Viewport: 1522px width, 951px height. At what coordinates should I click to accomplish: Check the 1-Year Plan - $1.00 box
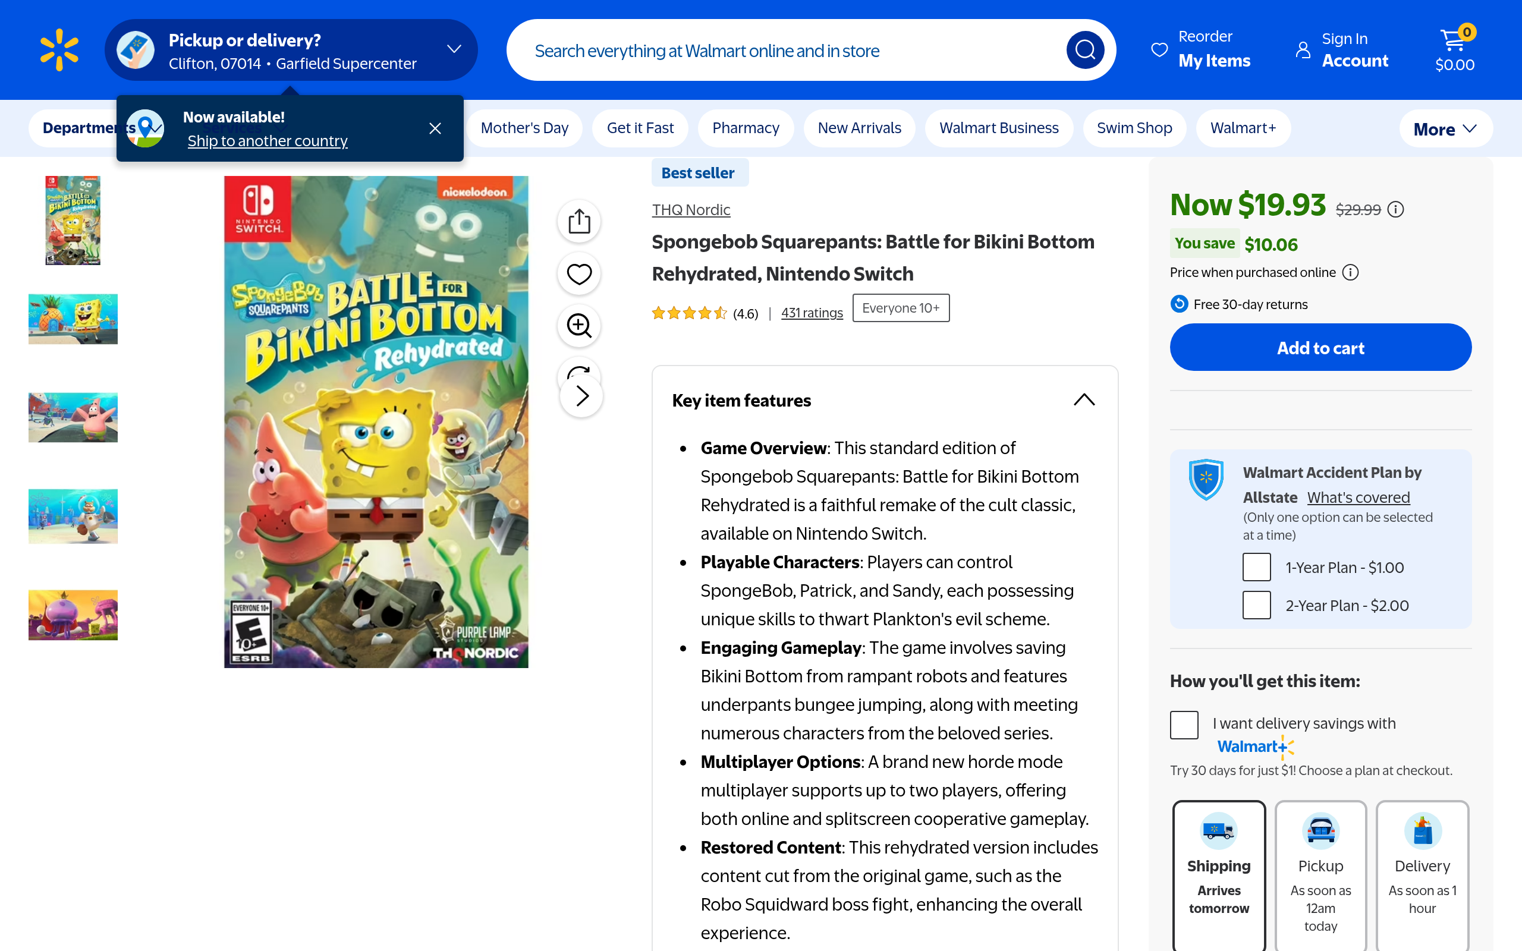[1257, 567]
